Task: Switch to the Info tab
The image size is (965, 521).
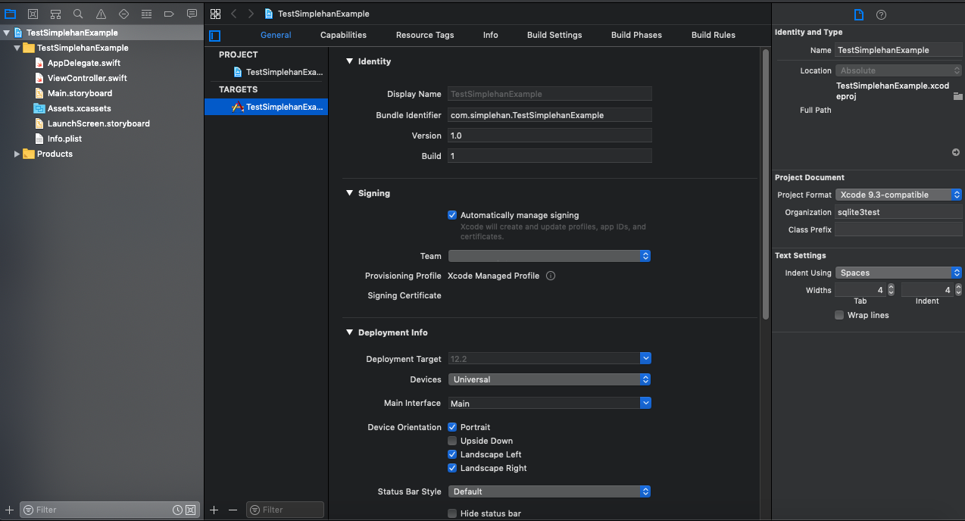Action: [491, 35]
